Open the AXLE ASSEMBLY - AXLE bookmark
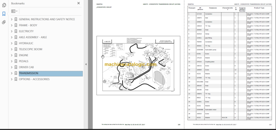Viewport: 276px width, 130px height. pos(33,37)
